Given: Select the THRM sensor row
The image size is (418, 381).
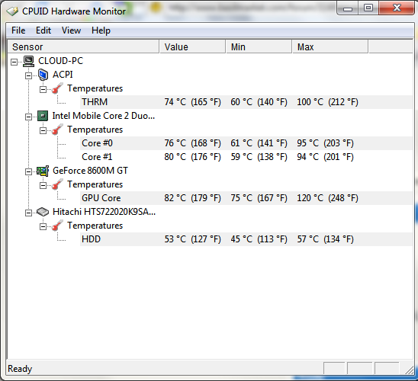Looking at the screenshot, I should coord(246,102).
